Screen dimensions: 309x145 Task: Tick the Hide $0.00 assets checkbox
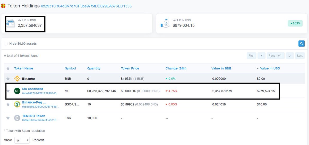6,44
